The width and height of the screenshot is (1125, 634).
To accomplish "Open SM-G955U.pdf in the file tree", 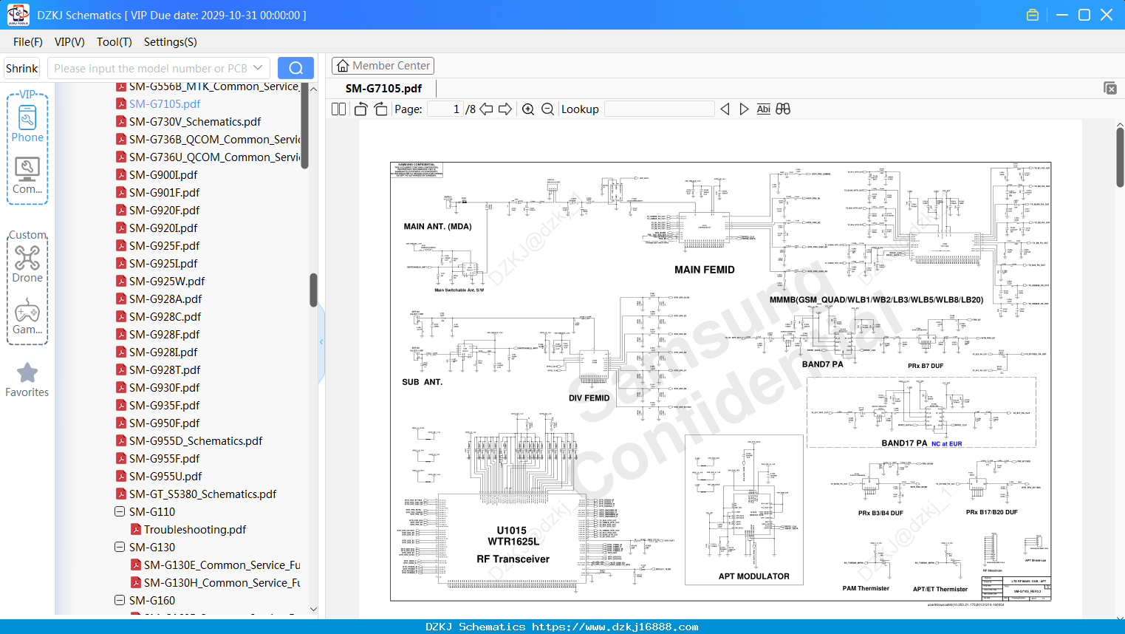I will pos(165,476).
